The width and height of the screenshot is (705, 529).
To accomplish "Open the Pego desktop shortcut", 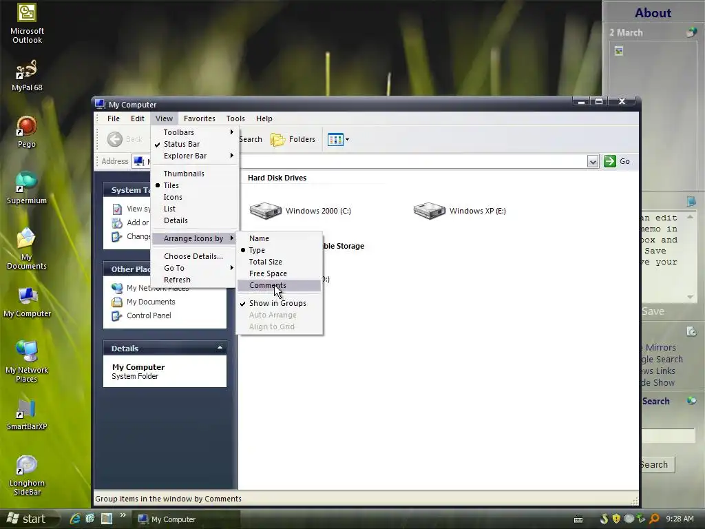I will [x=27, y=132].
